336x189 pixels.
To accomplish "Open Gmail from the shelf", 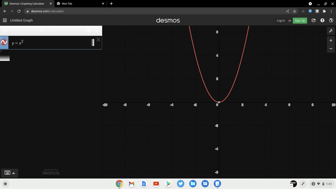I will pyautogui.click(x=132, y=184).
